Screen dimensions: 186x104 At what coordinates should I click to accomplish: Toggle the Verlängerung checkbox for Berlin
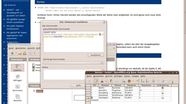[162, 88]
